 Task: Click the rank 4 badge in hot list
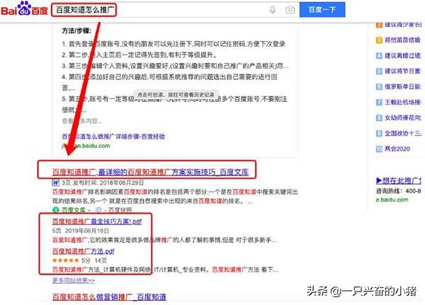pos(379,56)
